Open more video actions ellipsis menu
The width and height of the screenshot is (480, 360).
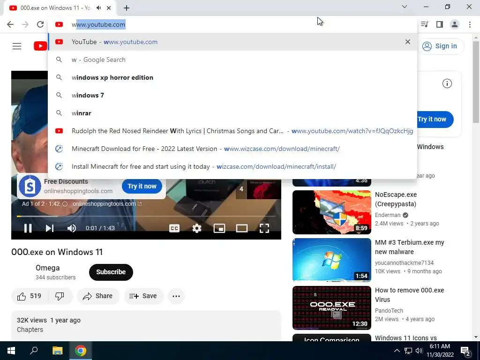[x=176, y=296]
